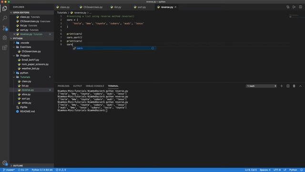
Task: Click the reverse.py breadcrumb
Action: [80, 13]
